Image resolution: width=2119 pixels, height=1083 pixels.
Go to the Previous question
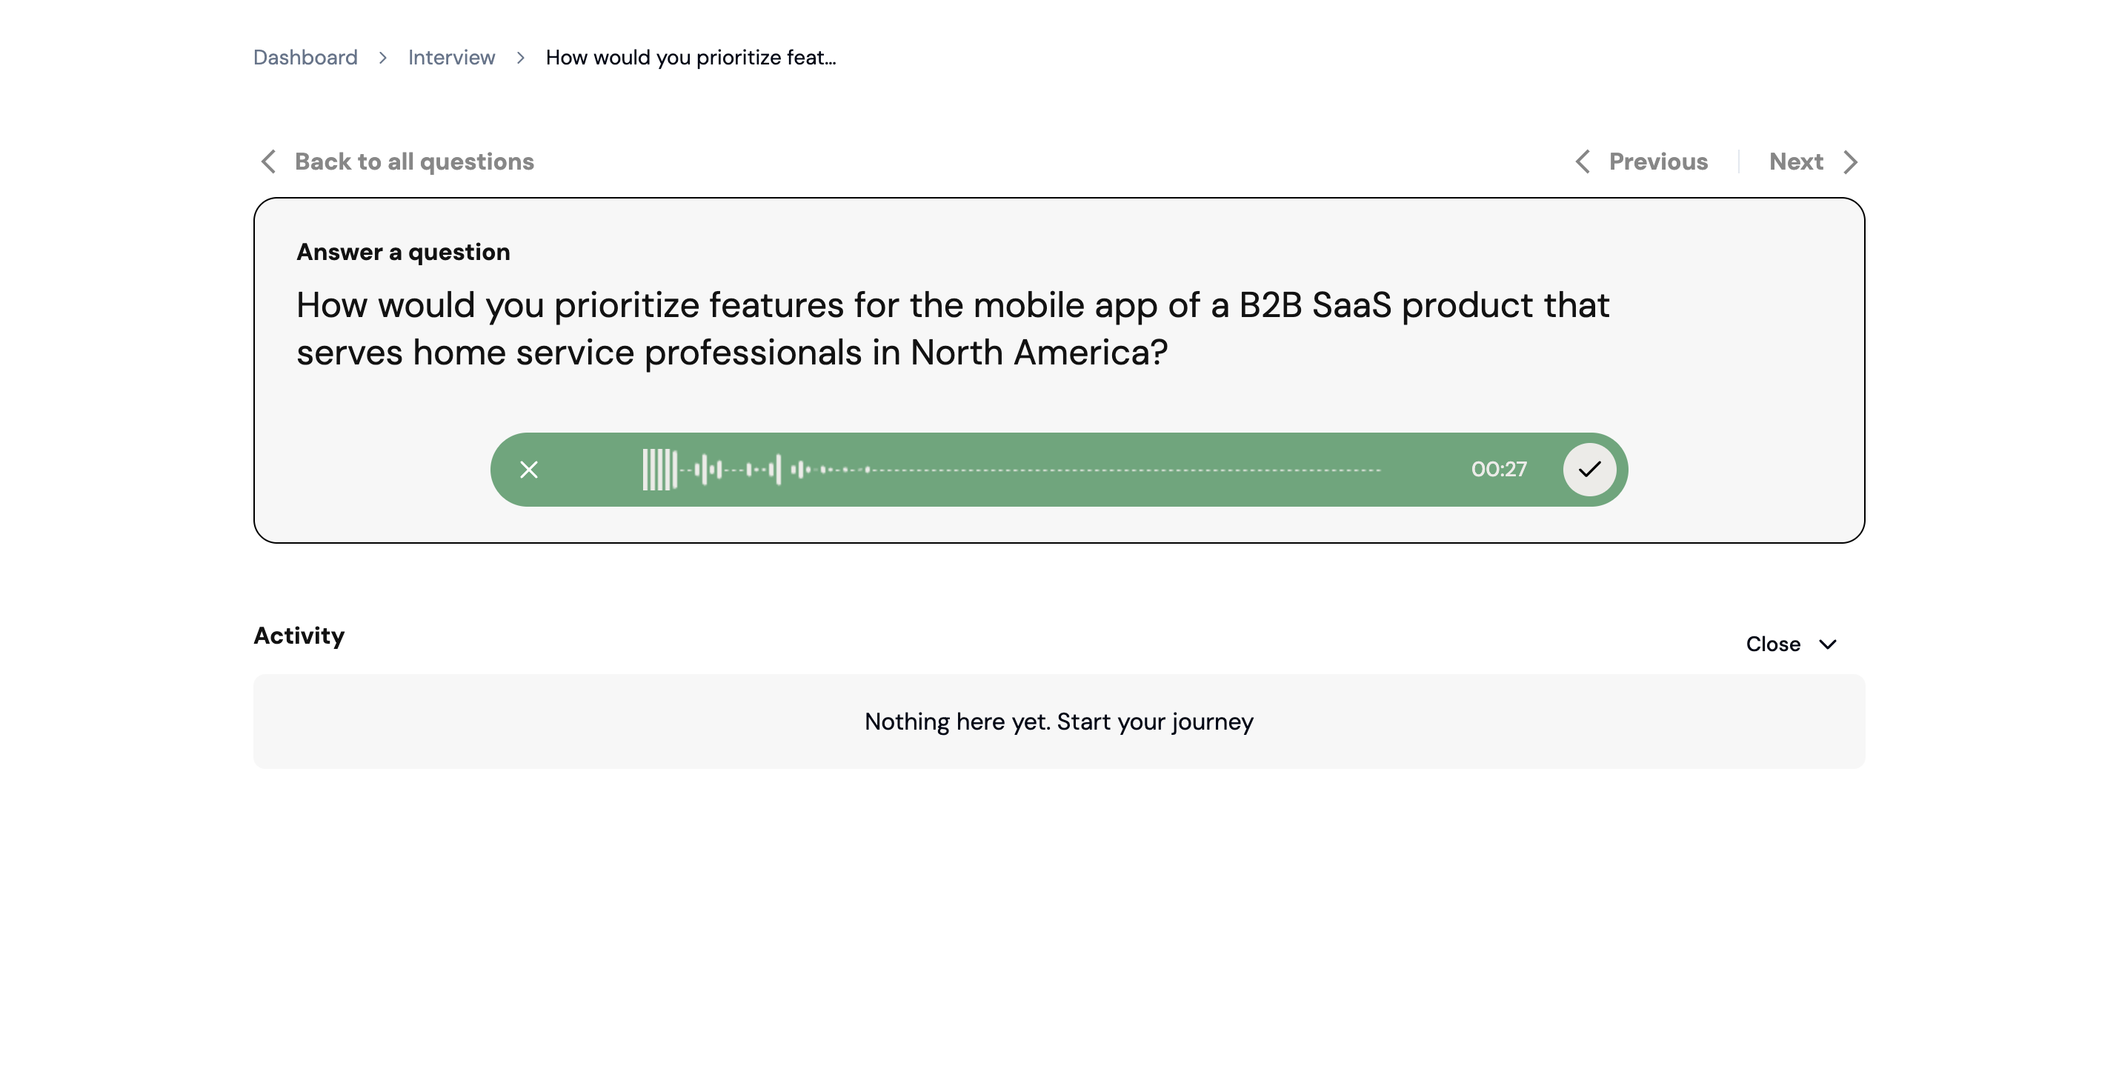tap(1657, 161)
